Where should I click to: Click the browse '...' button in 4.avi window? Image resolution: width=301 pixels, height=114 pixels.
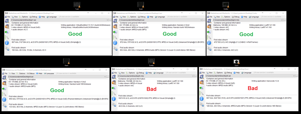tap(107, 77)
